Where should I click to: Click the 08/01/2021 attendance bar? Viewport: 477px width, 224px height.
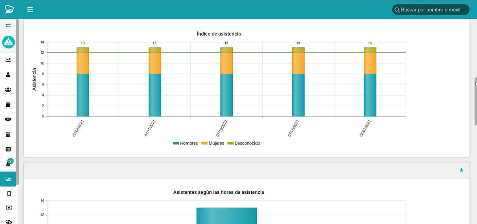[x=370, y=82]
